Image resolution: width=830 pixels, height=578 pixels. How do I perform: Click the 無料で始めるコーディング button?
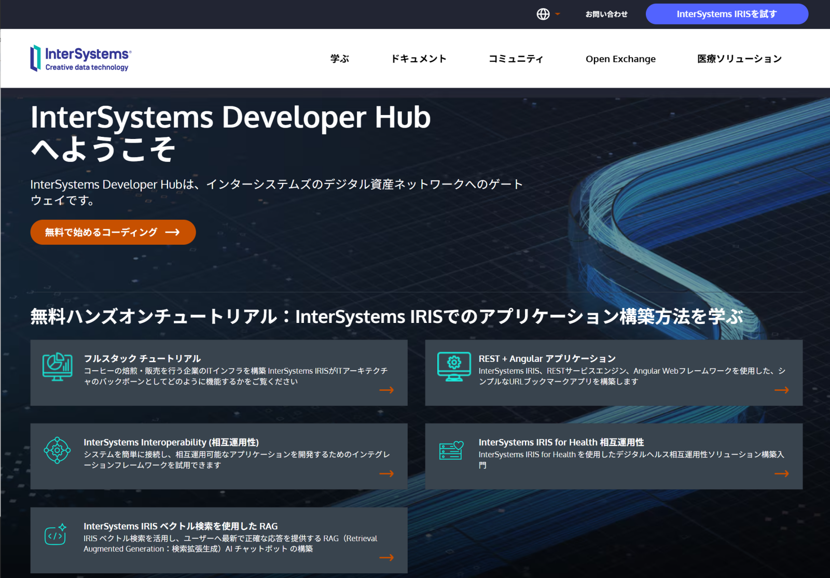[x=113, y=232]
